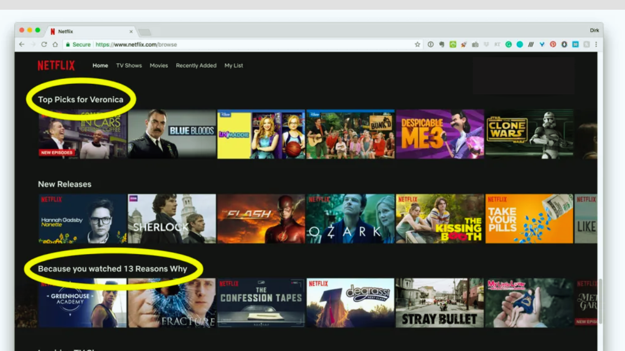Open Hannah Gadsby Nanette
The height and width of the screenshot is (351, 625).
tap(83, 219)
